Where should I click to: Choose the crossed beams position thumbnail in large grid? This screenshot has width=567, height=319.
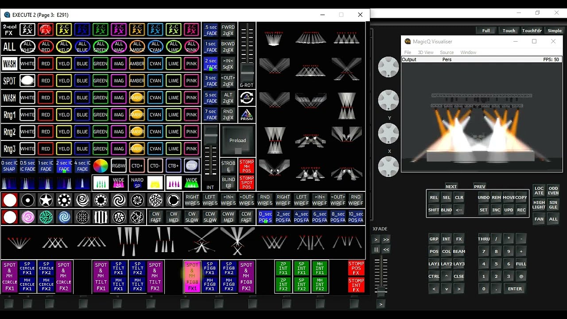[346, 69]
